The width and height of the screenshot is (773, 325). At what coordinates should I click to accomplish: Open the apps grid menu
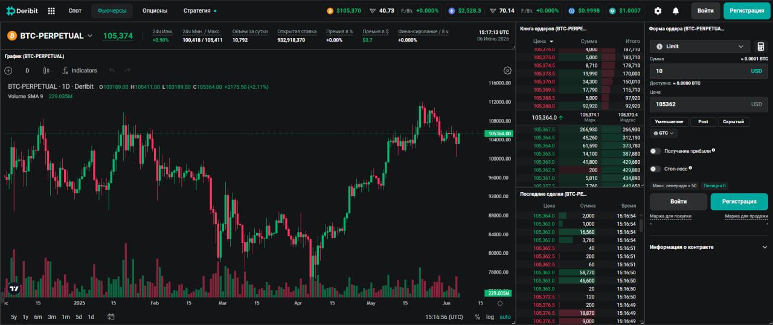pyautogui.click(x=51, y=11)
